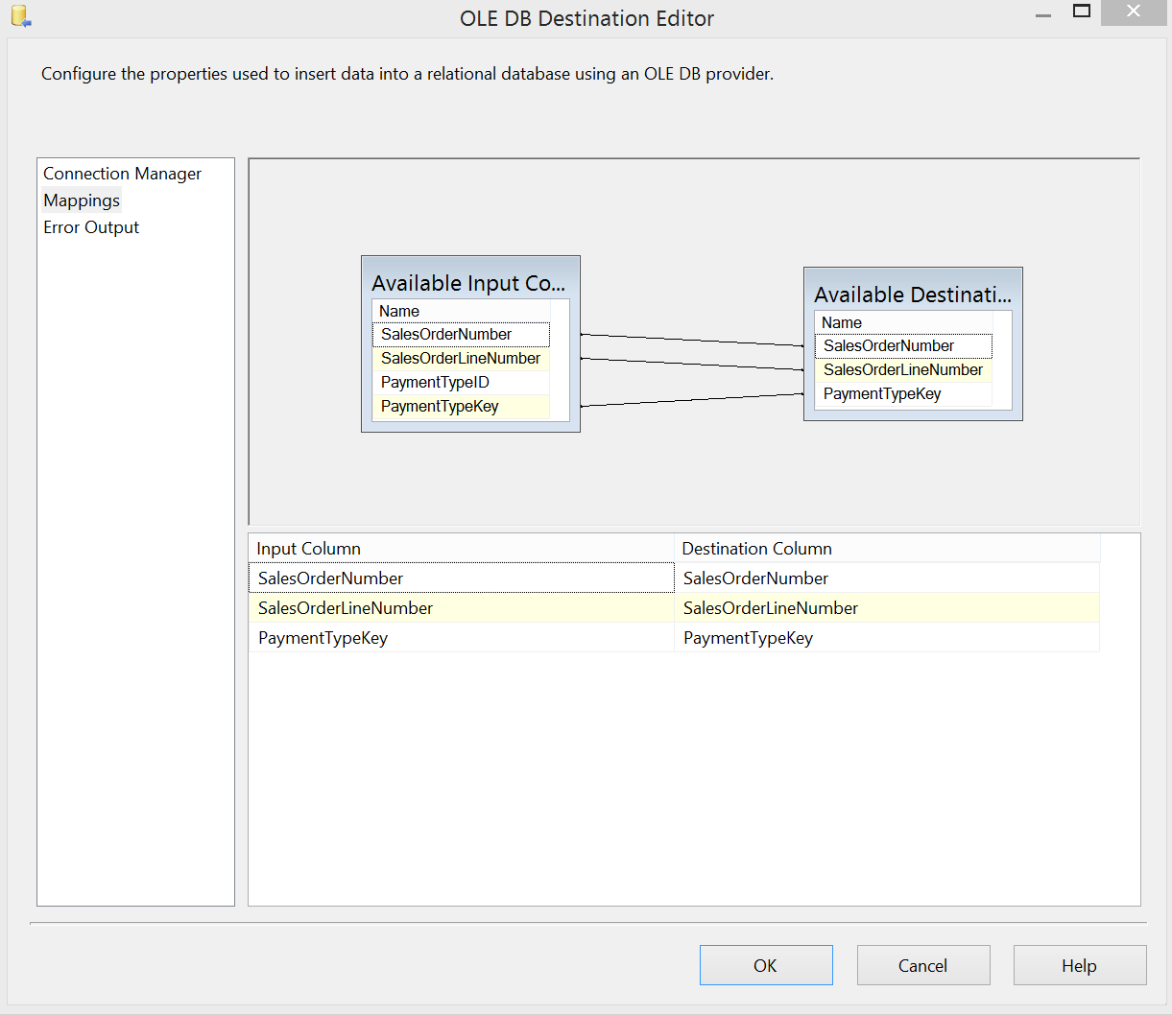1172x1015 pixels.
Task: Click the database icon in title bar
Action: point(21,16)
